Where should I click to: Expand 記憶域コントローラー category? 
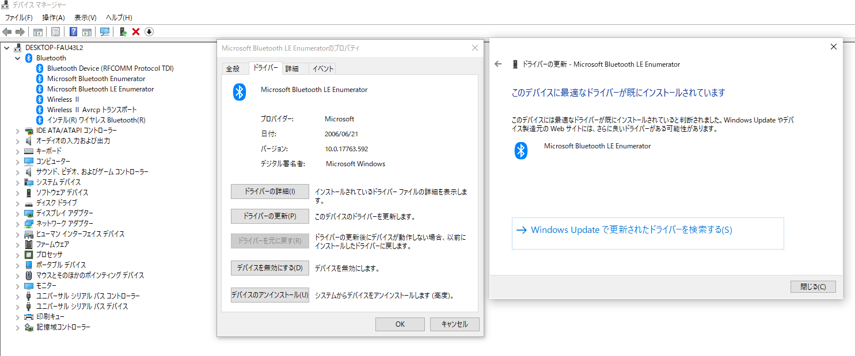18,327
